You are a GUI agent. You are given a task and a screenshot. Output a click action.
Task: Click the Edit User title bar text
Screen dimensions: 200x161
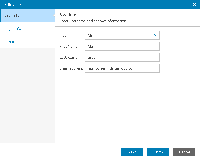13,4
